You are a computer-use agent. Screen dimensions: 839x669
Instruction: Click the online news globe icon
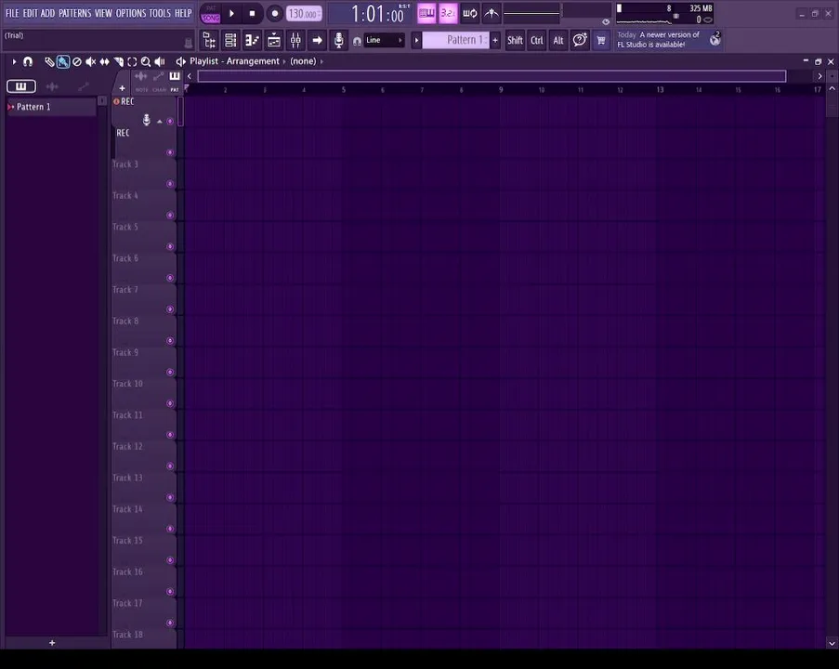tap(714, 40)
